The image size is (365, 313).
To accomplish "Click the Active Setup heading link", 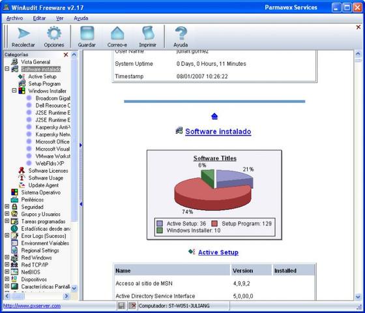I will (218, 252).
